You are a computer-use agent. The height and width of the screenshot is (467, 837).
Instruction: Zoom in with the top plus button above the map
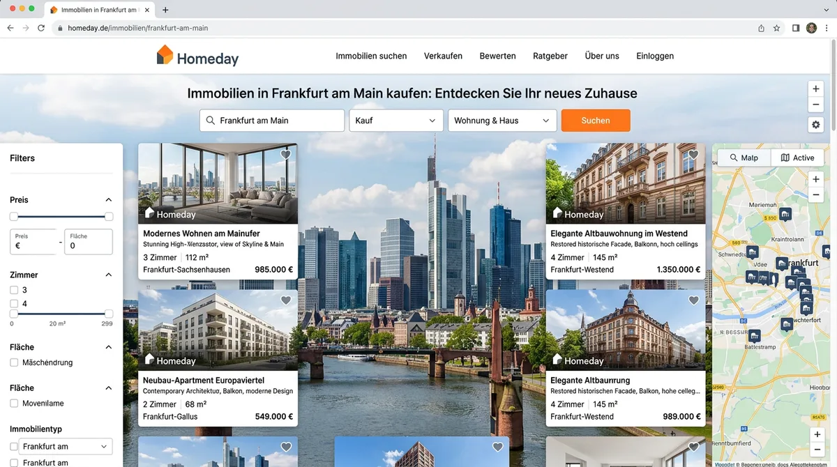tap(816, 89)
